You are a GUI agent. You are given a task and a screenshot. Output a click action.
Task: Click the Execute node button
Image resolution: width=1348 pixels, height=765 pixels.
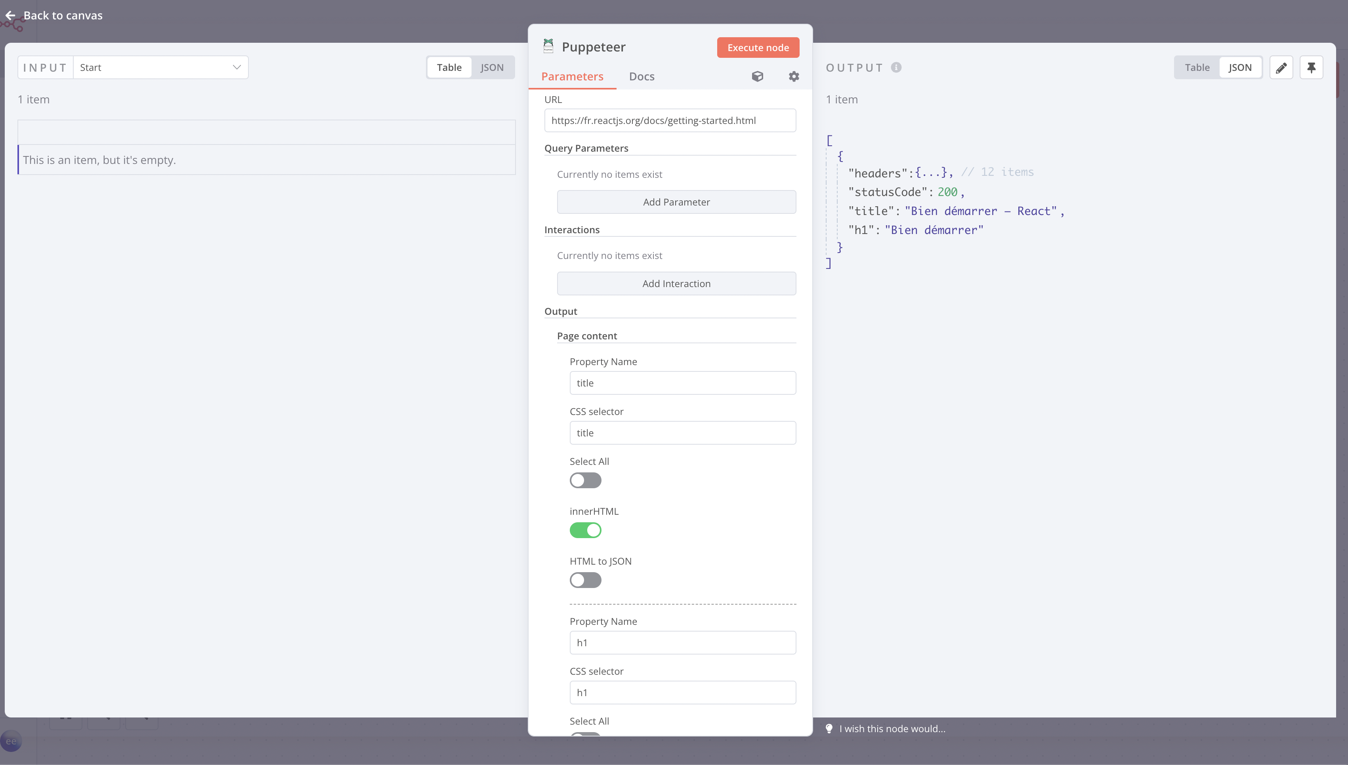[758, 48]
